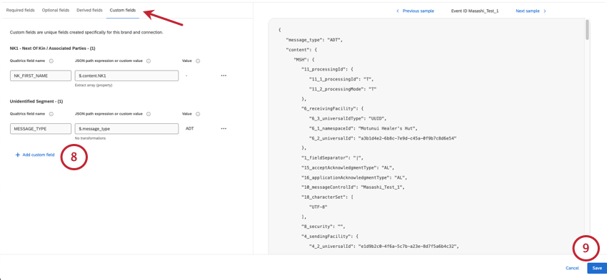Switch to the Derived fields tab

(89, 10)
